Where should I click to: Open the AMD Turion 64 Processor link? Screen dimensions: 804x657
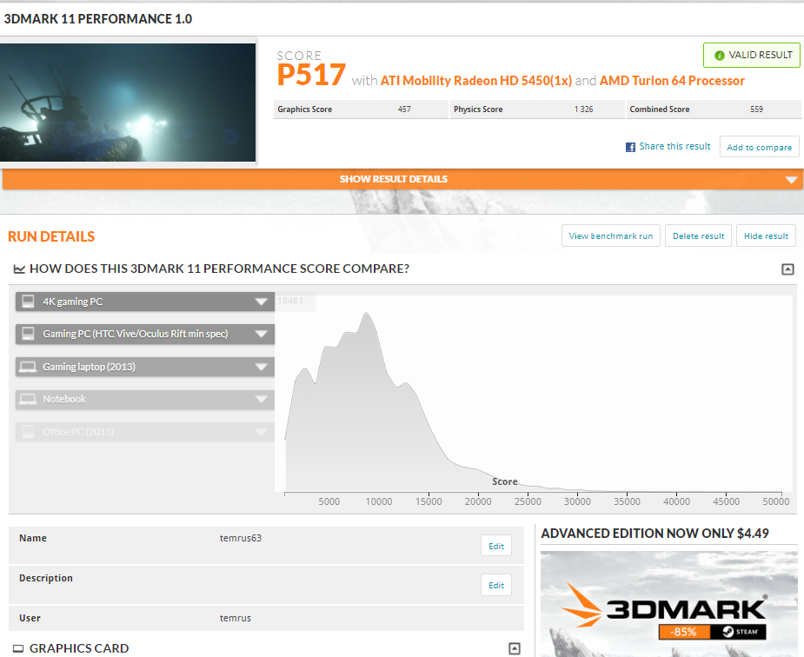click(x=672, y=81)
